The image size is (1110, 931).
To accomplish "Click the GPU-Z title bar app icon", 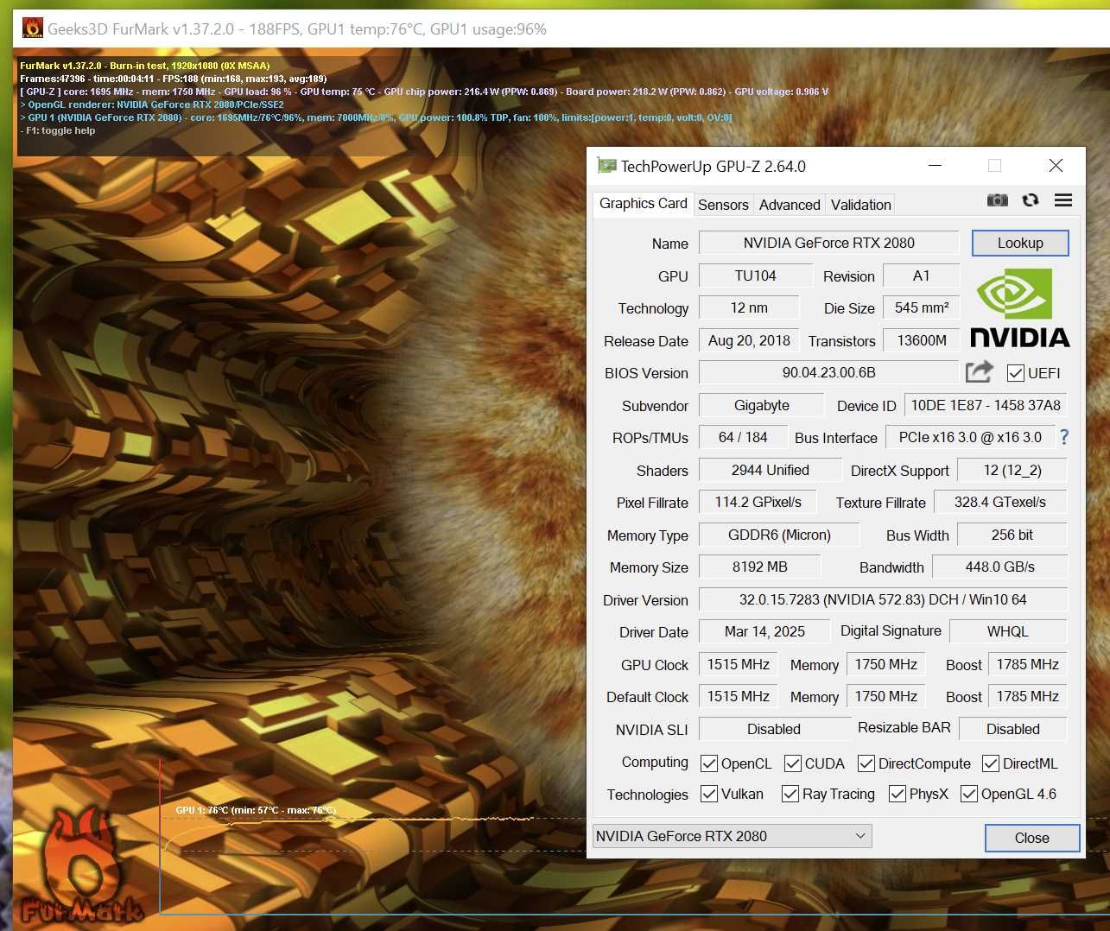I will 606,166.
